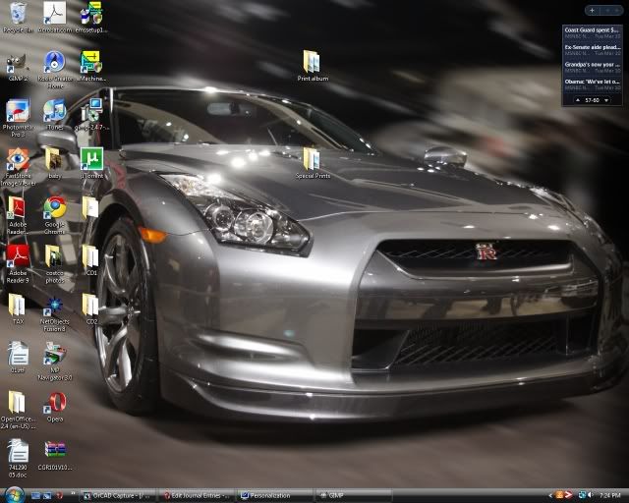The image size is (629, 503).
Task: Expand hidden system tray icons arrow
Action: [x=550, y=496]
